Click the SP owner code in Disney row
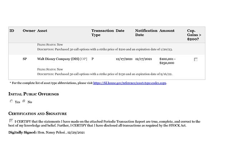The image size is (227, 144). (x=25, y=58)
